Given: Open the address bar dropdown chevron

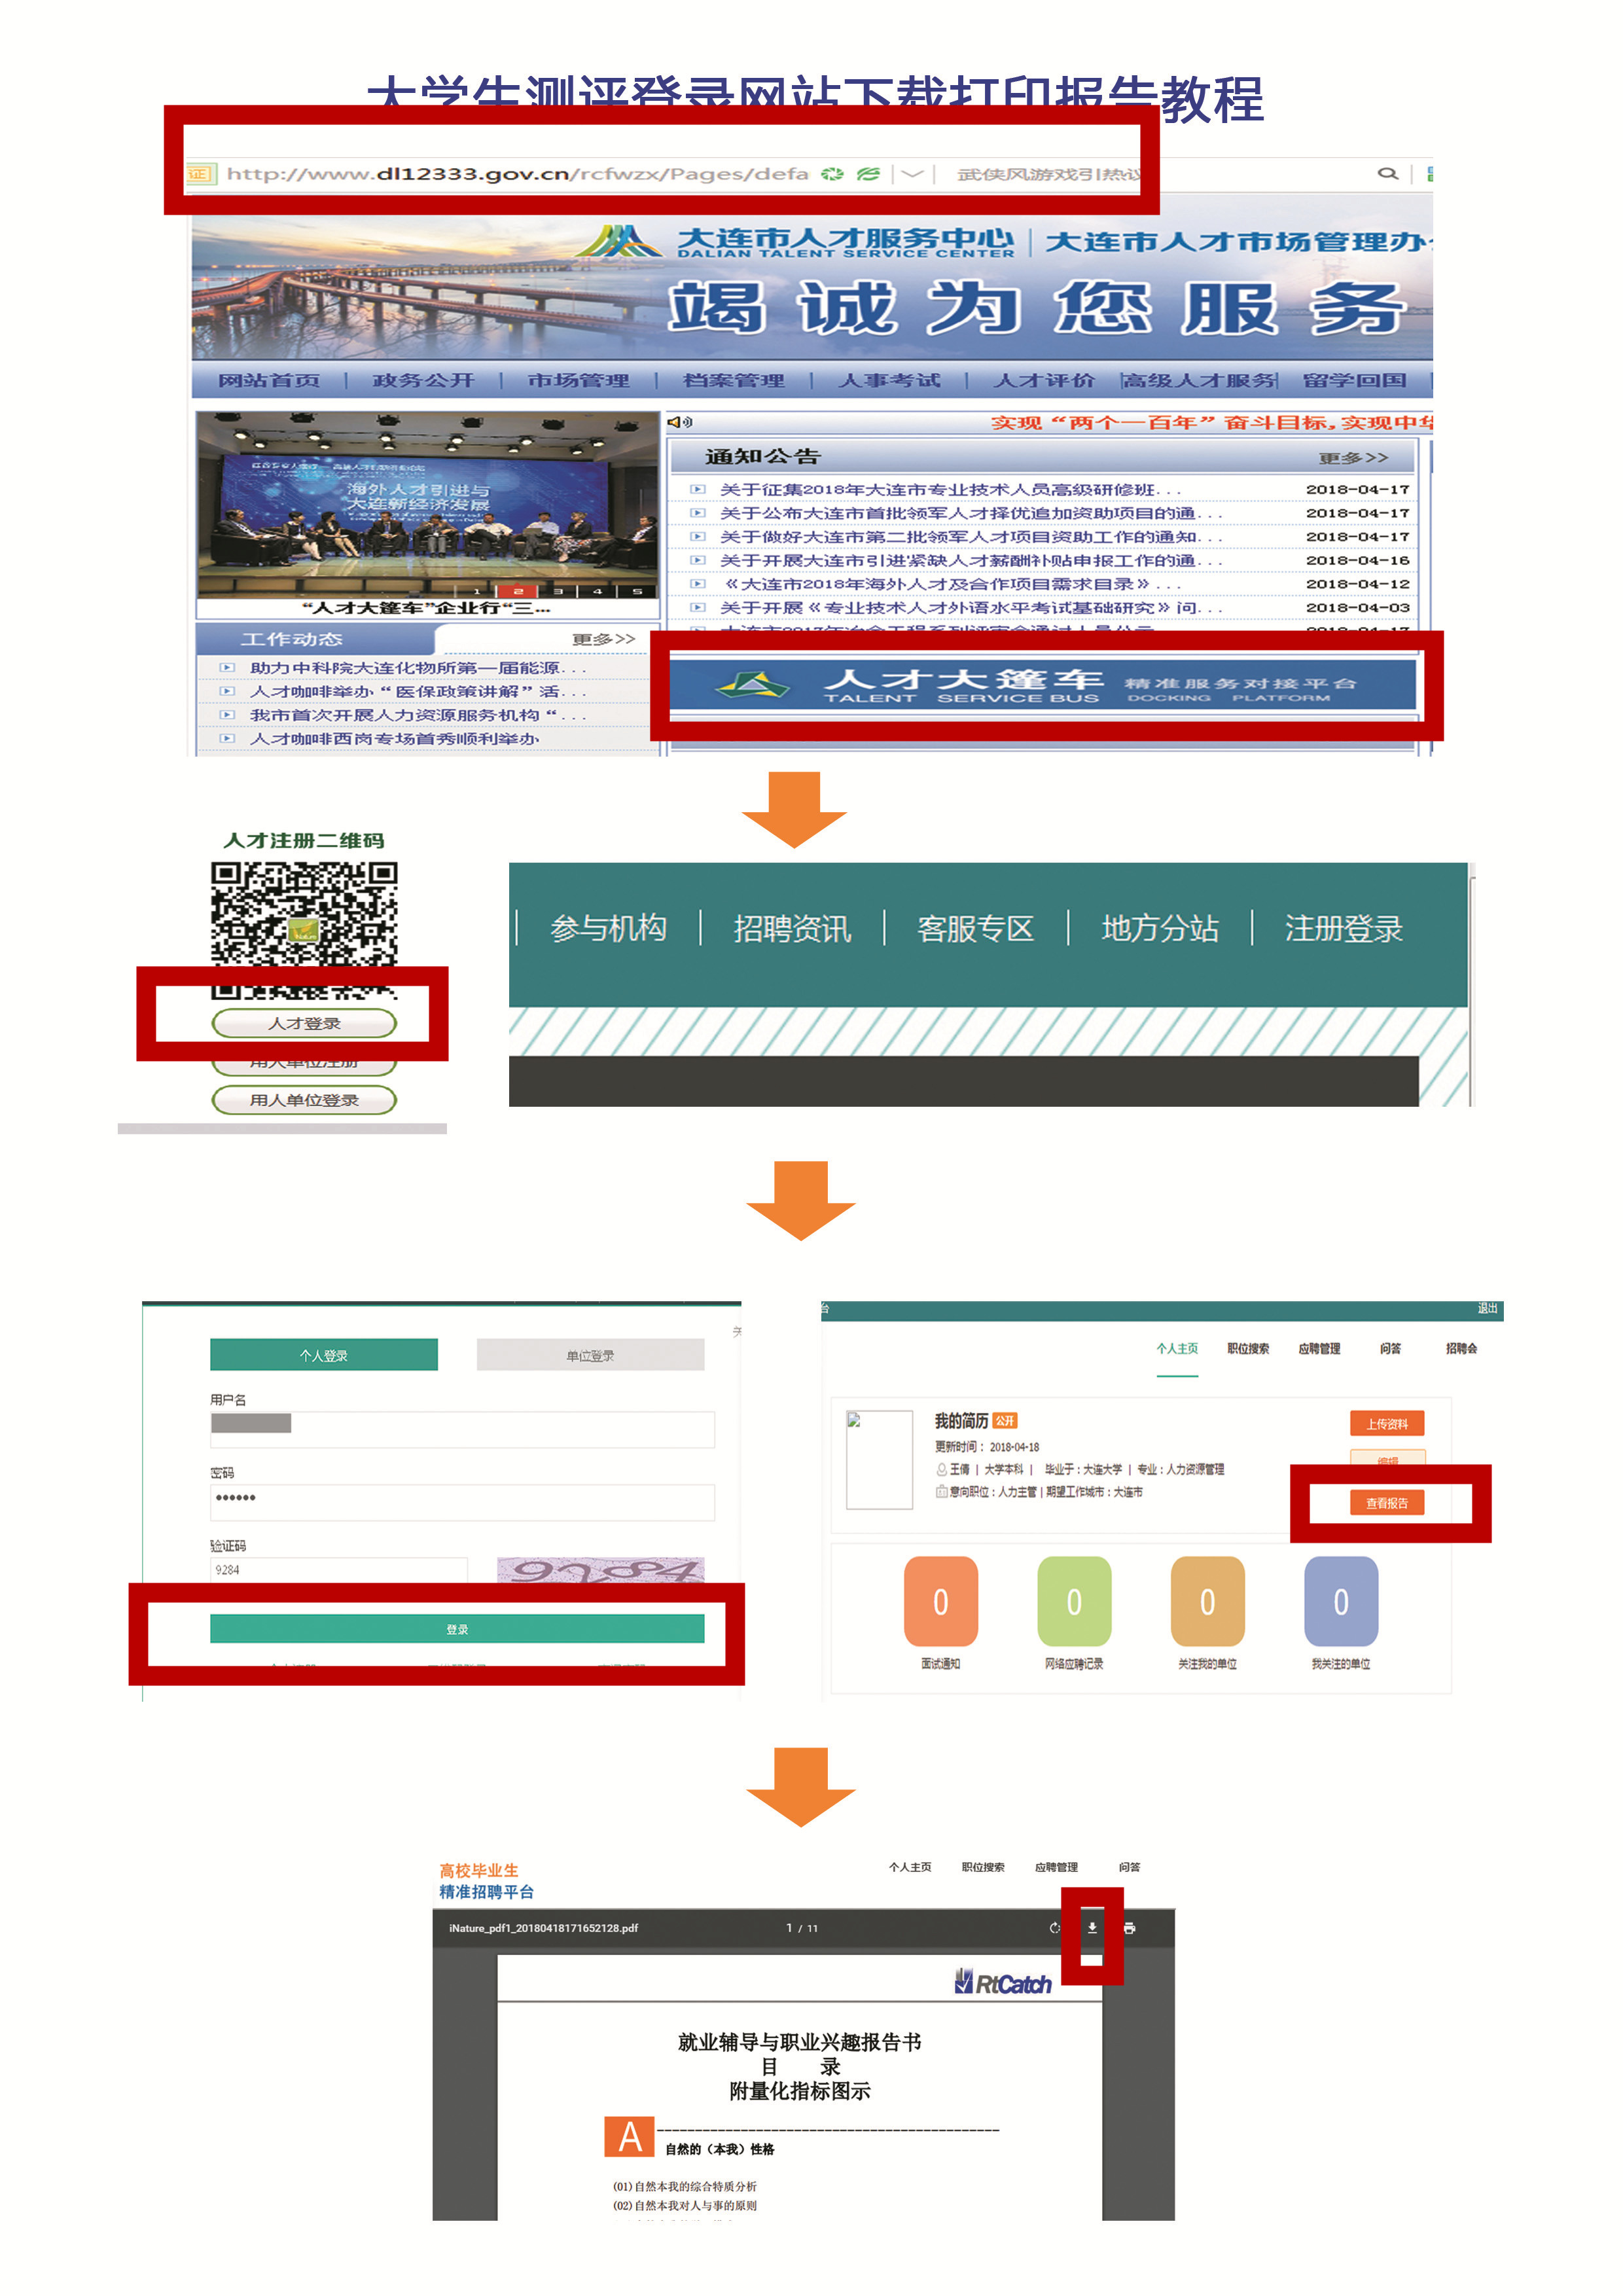Looking at the screenshot, I should 911,173.
